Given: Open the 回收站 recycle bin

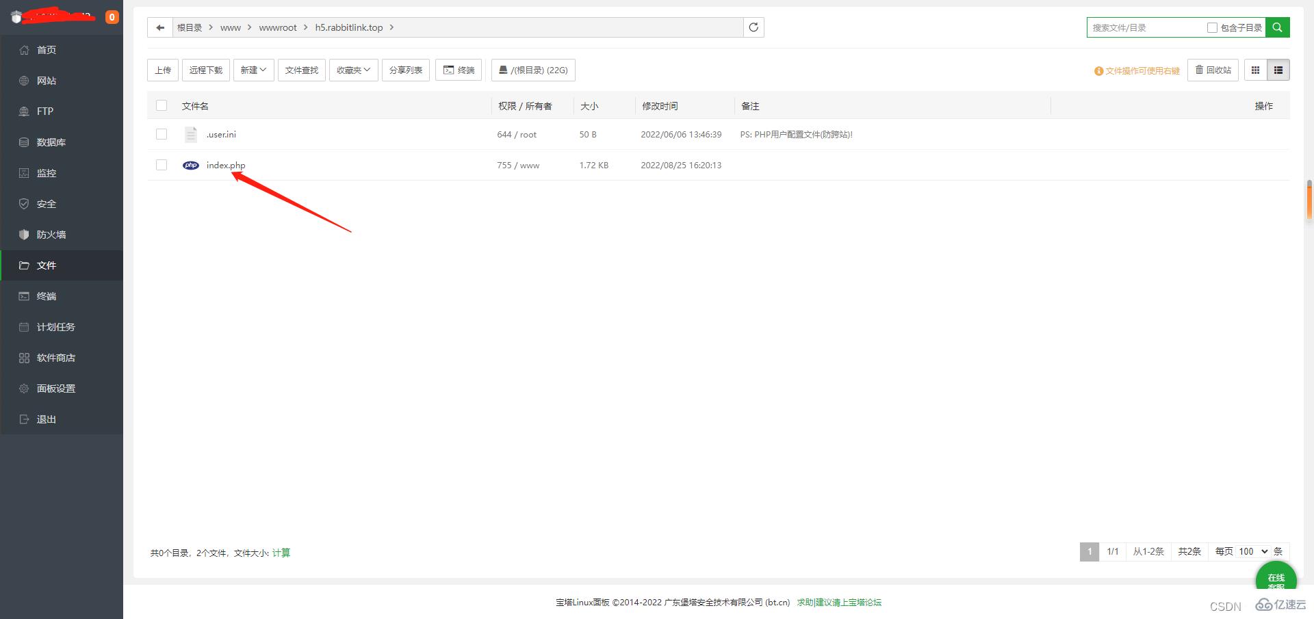Looking at the screenshot, I should pyautogui.click(x=1213, y=70).
